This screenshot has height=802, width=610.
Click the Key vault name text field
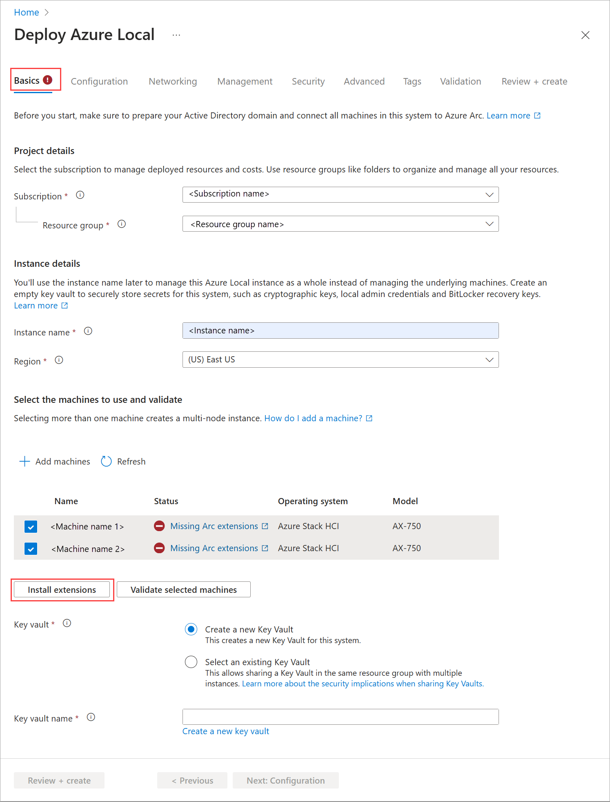point(340,717)
